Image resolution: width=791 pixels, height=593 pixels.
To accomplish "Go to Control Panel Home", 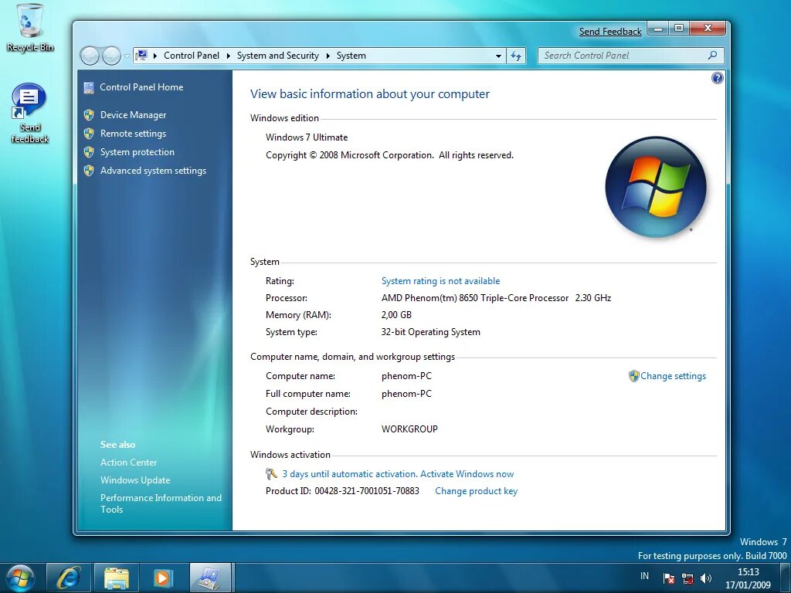I will 141,87.
